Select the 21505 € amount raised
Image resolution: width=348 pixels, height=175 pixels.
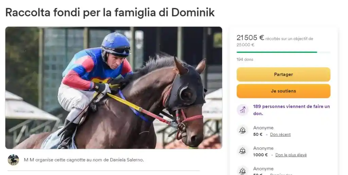[x=250, y=38]
